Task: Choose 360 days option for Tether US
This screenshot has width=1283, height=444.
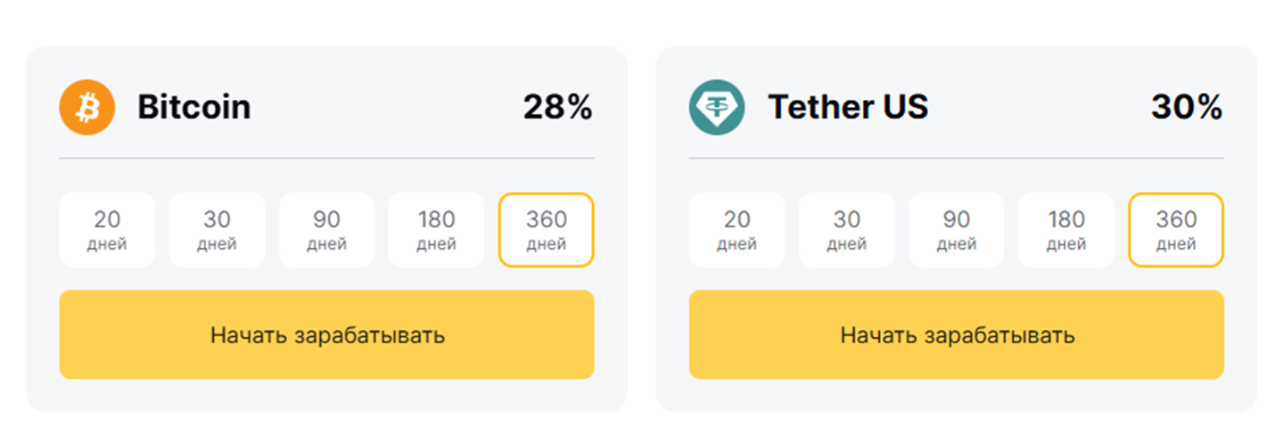Action: coord(1176,230)
